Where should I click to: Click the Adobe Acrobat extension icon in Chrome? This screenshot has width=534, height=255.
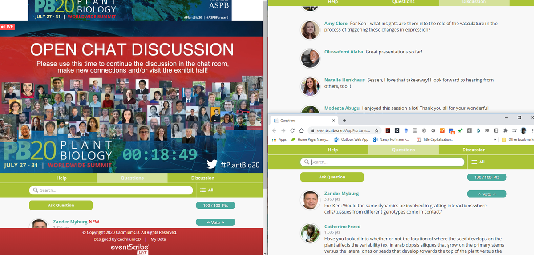click(388, 130)
